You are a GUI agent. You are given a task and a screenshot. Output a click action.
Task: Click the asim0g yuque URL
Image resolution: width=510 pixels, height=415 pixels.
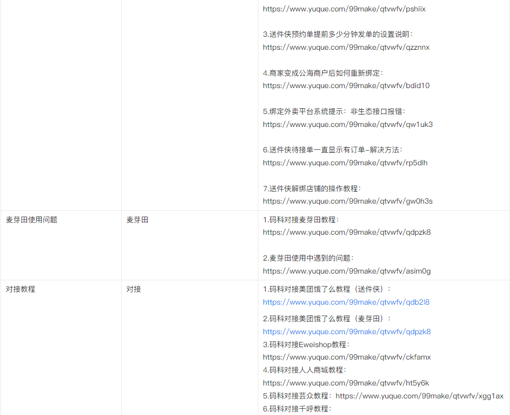[347, 271]
